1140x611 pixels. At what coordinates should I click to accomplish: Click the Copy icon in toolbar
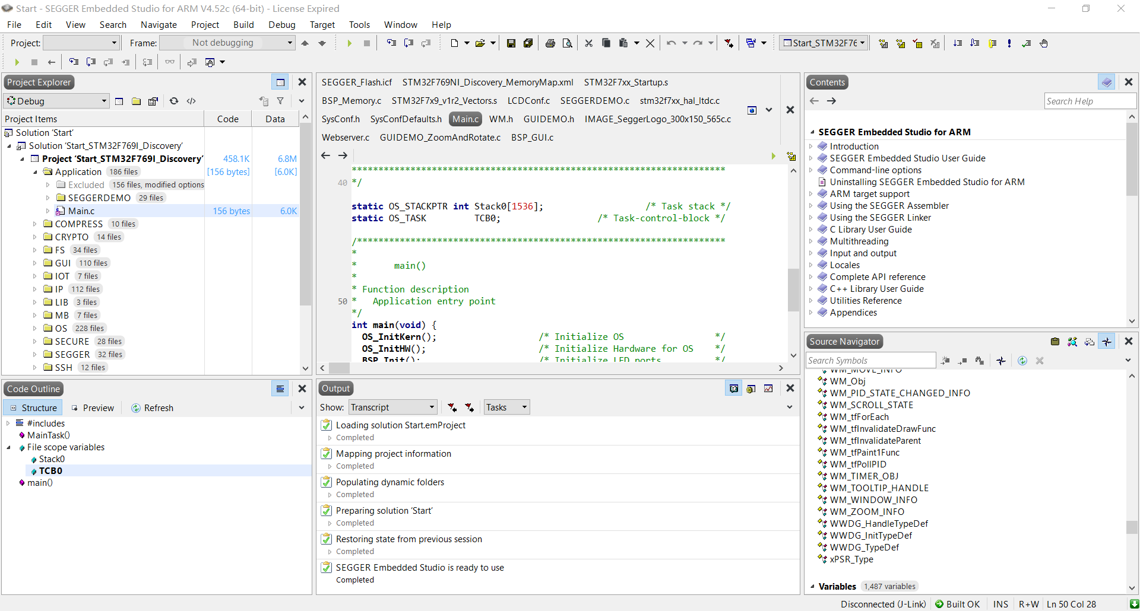[x=606, y=43]
